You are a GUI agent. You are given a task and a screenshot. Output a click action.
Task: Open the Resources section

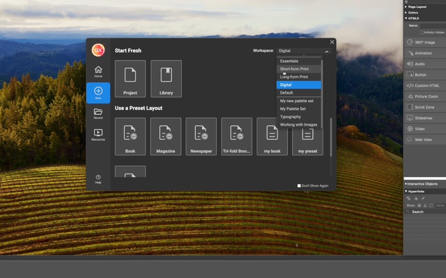pos(98,135)
